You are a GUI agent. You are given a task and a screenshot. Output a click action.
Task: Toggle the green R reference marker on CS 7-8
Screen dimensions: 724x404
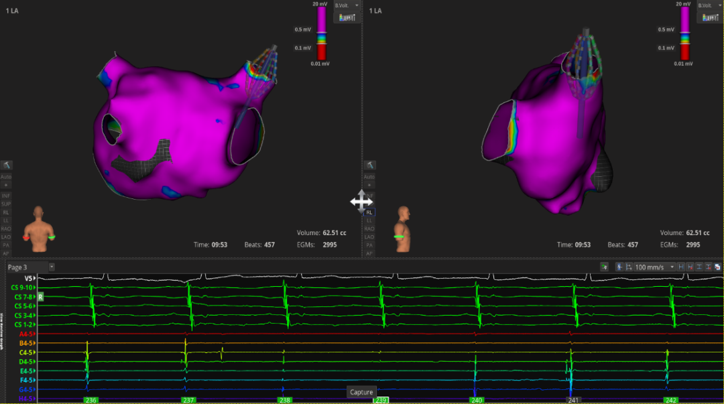pos(40,296)
